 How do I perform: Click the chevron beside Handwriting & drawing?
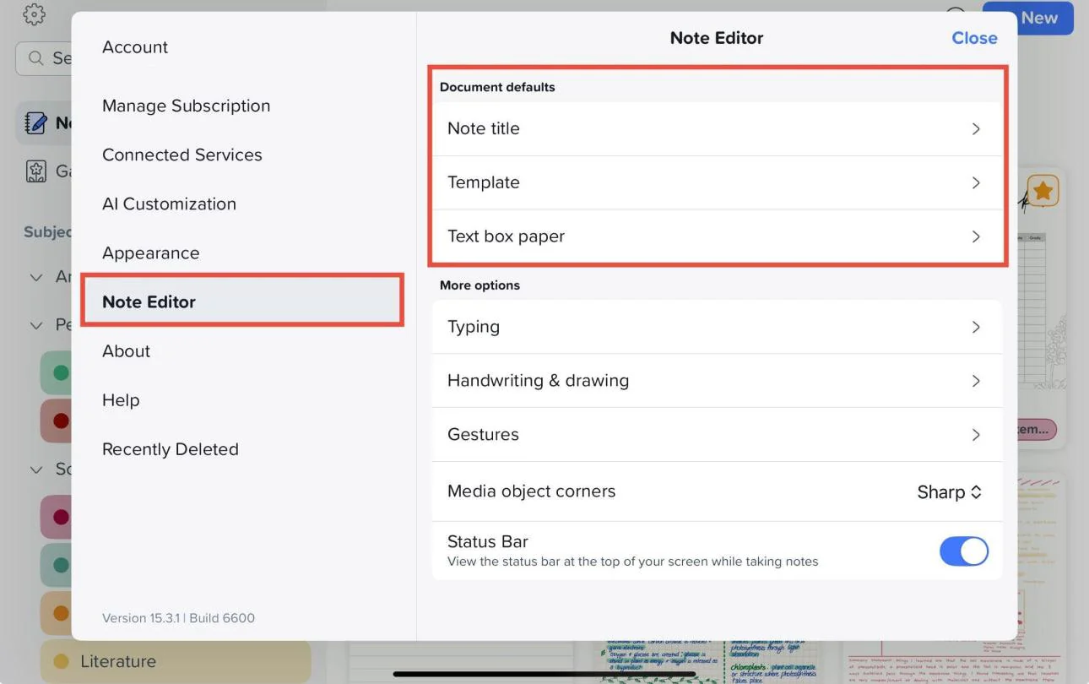click(x=976, y=381)
